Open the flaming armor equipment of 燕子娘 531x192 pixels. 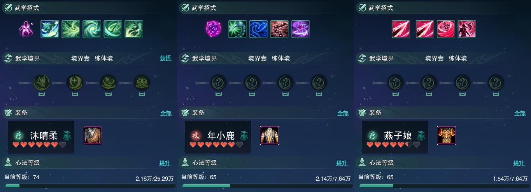click(447, 135)
